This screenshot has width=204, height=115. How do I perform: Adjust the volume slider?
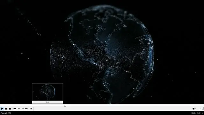(200, 109)
